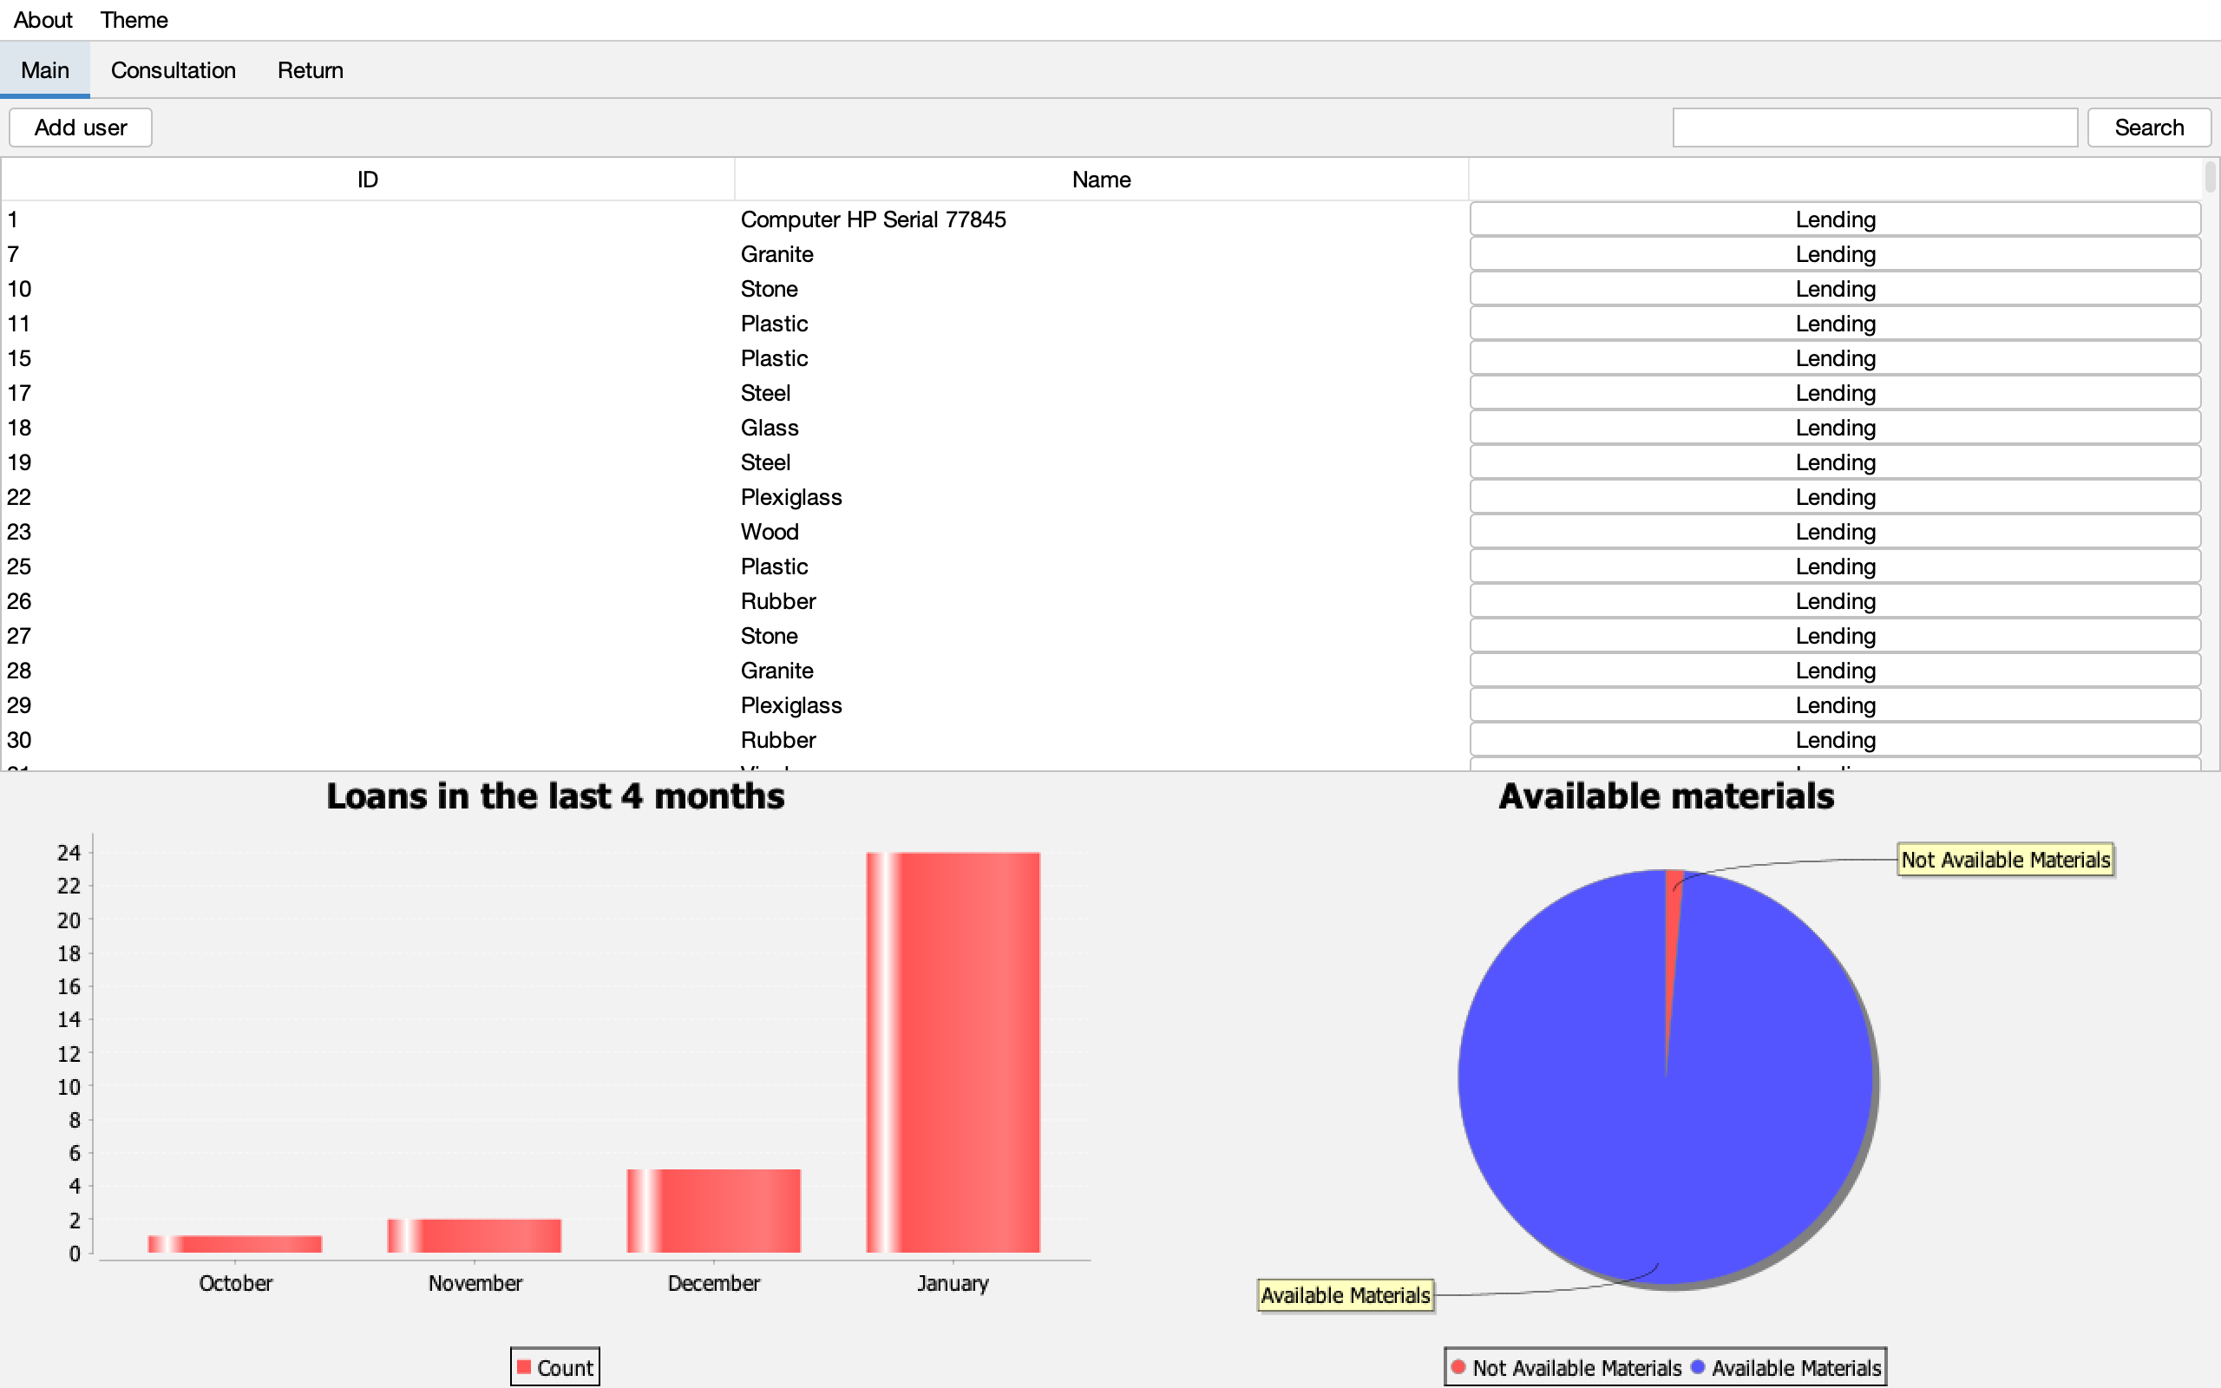This screenshot has height=1388, width=2221.
Task: Click the Lending button for Computer HP Serial 77845
Action: 1836,219
